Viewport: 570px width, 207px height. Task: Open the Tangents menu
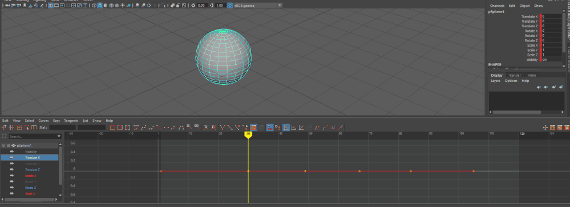click(71, 121)
